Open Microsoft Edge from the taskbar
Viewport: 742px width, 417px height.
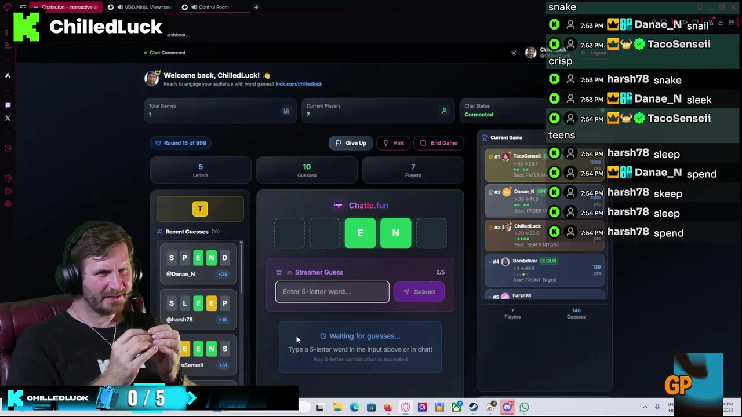pyautogui.click(x=354, y=407)
